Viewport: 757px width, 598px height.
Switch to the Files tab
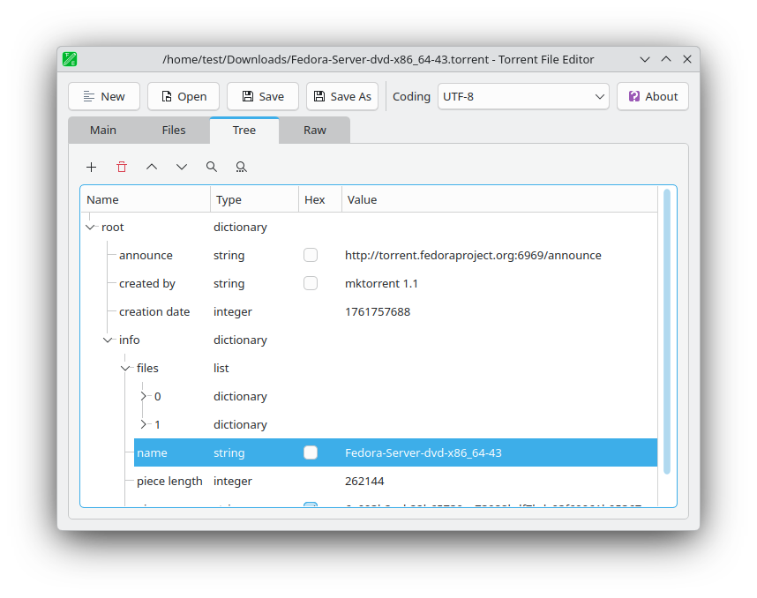pyautogui.click(x=174, y=131)
